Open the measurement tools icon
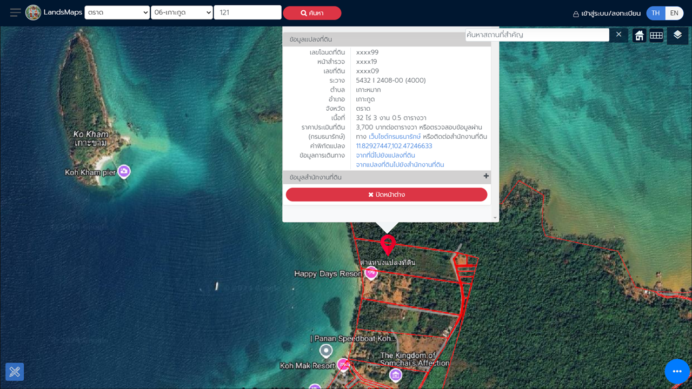Viewport: 692px width, 389px height. [x=15, y=372]
